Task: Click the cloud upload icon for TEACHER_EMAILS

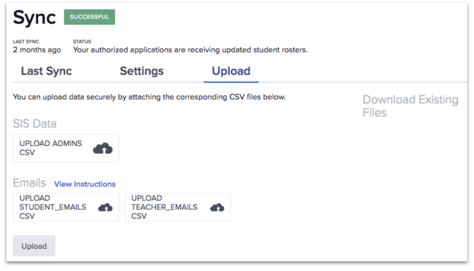Action: tap(217, 207)
